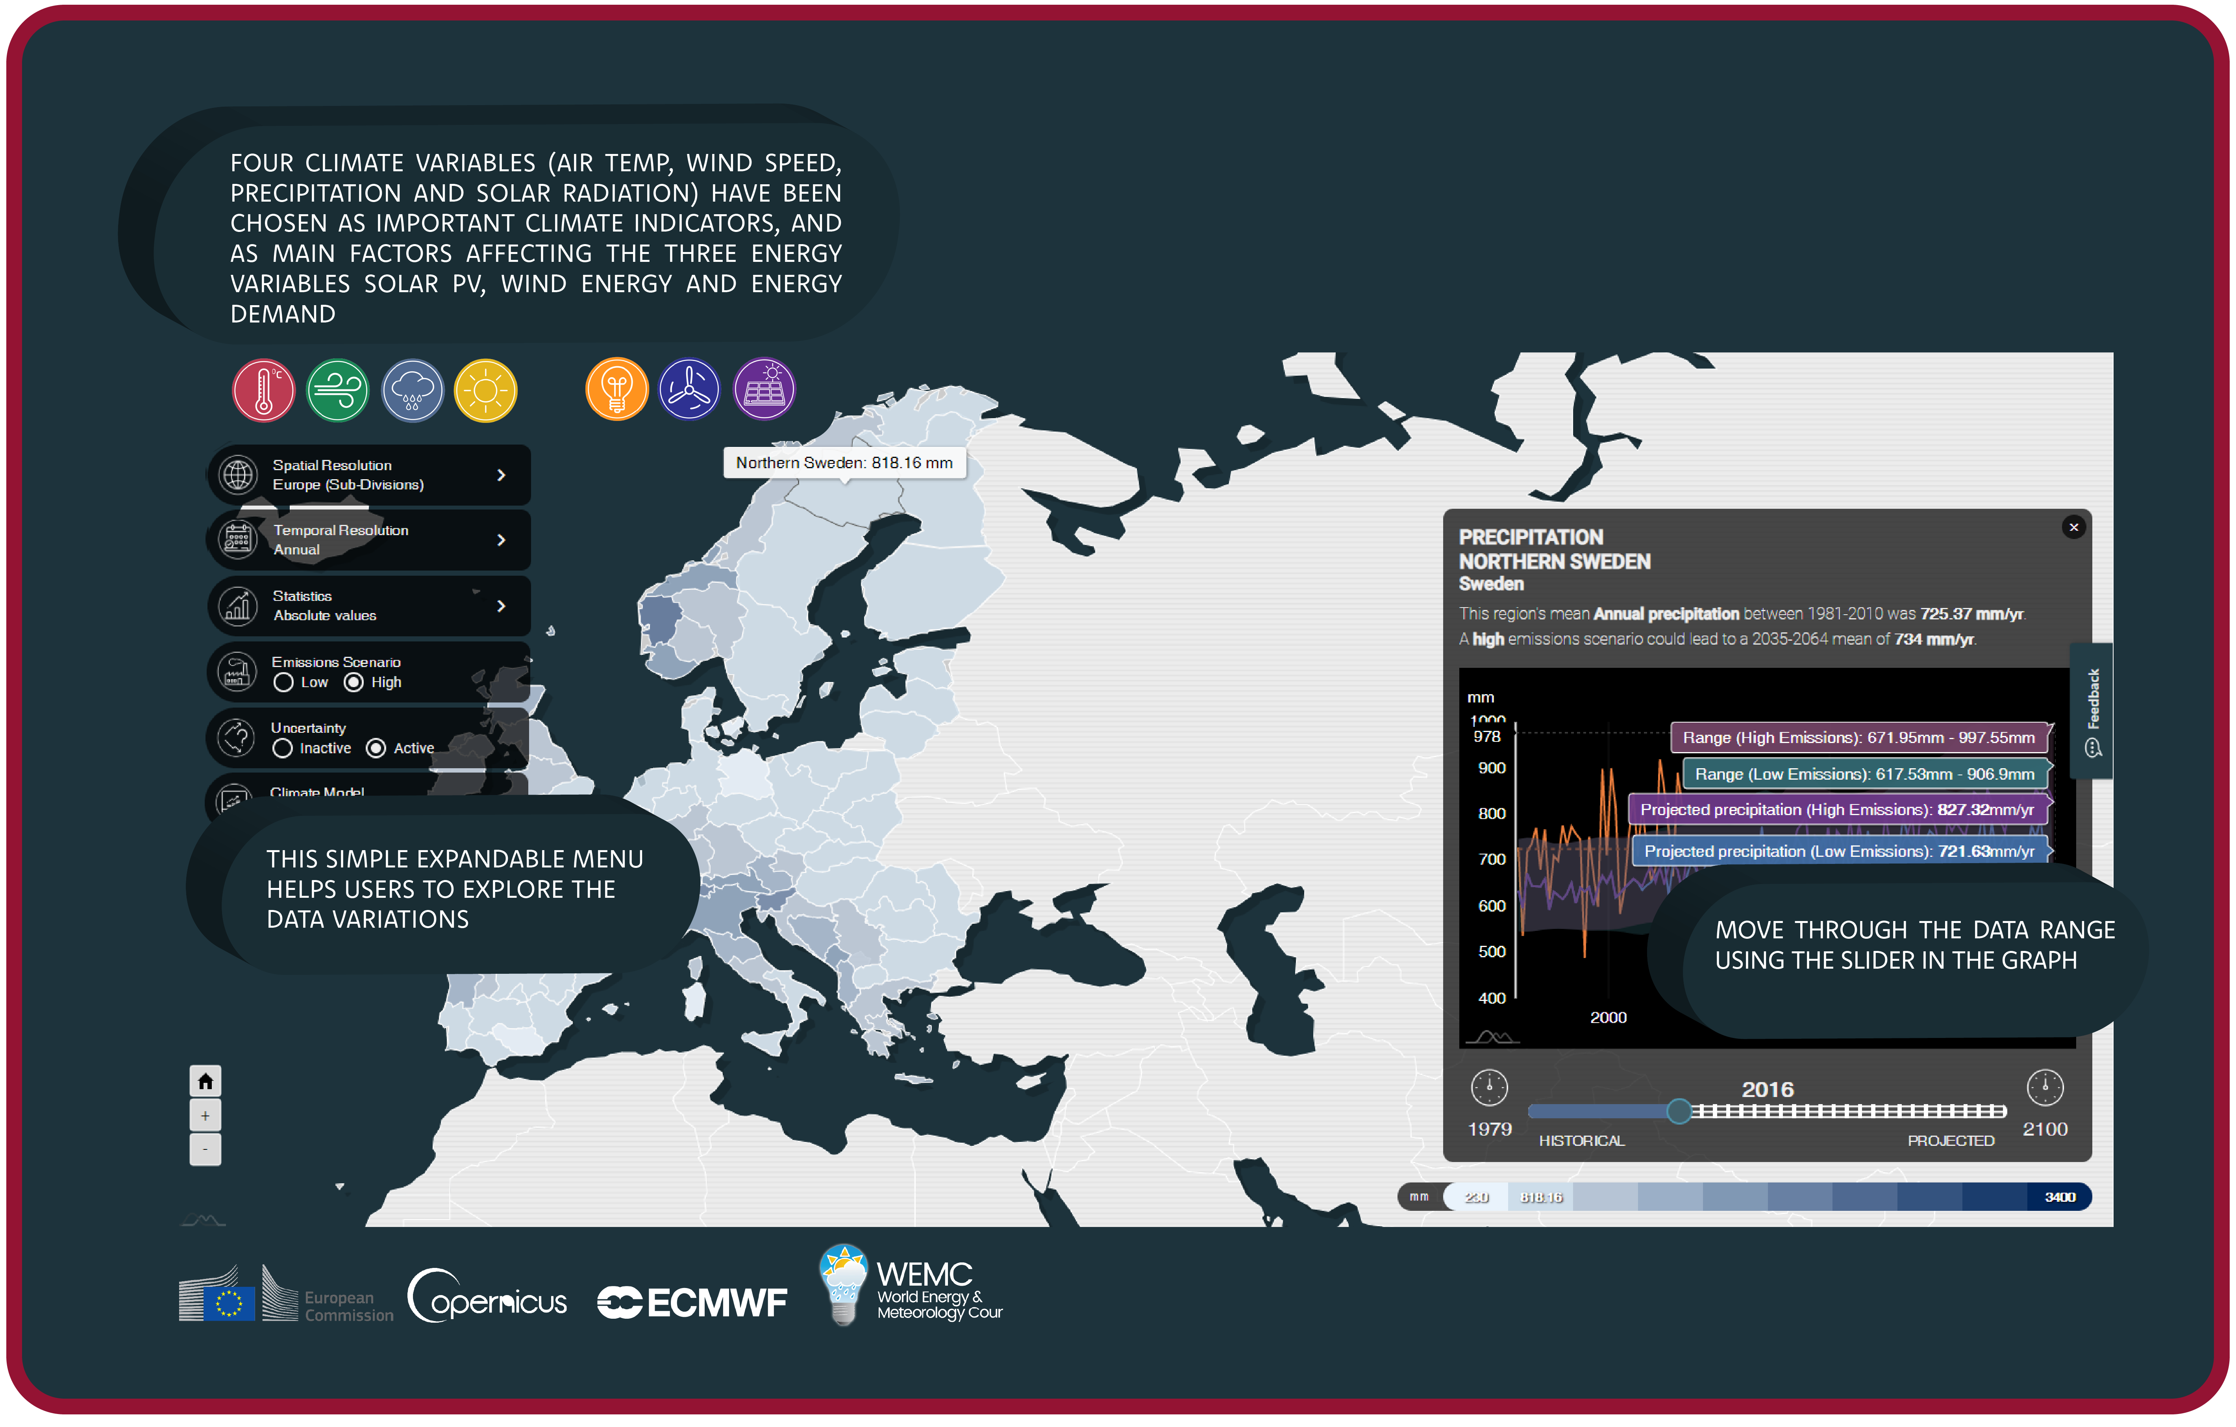Screen dimensions: 2236x1427
Task: Click the HISTORICAL label under slider
Action: (x=1581, y=1141)
